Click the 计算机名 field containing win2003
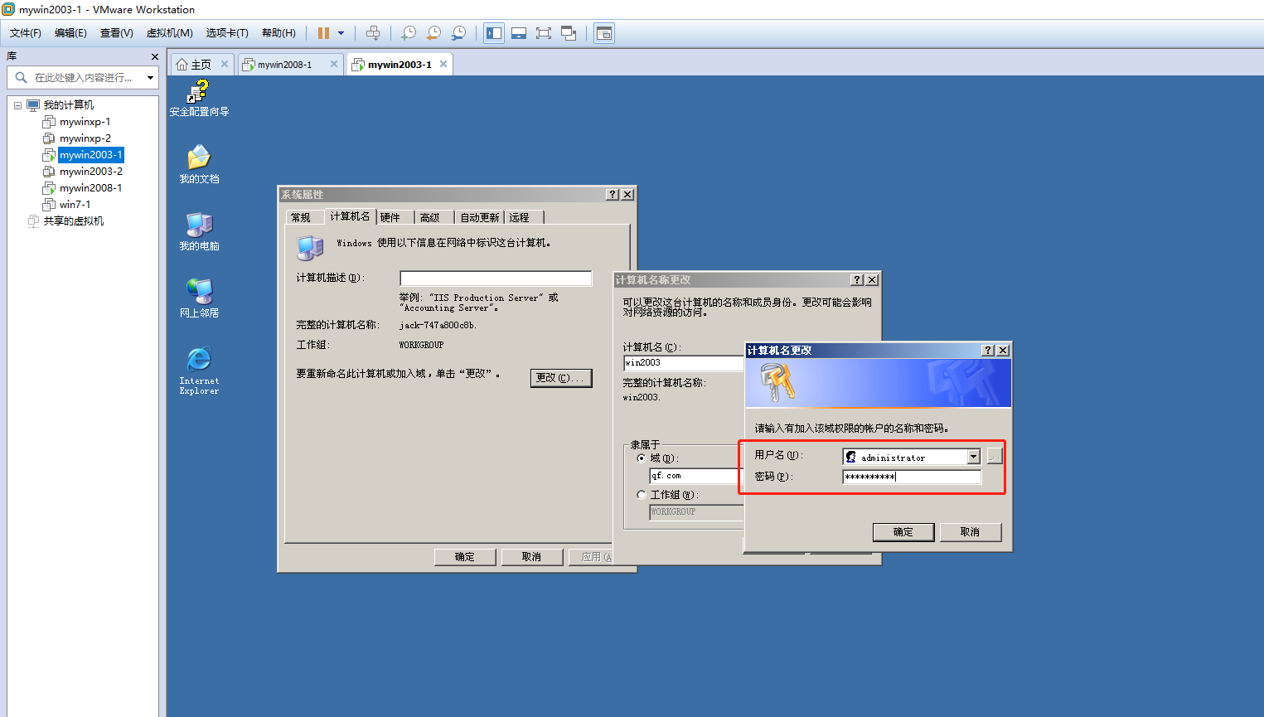 coord(684,363)
